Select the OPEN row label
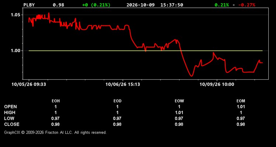 coord(10,107)
